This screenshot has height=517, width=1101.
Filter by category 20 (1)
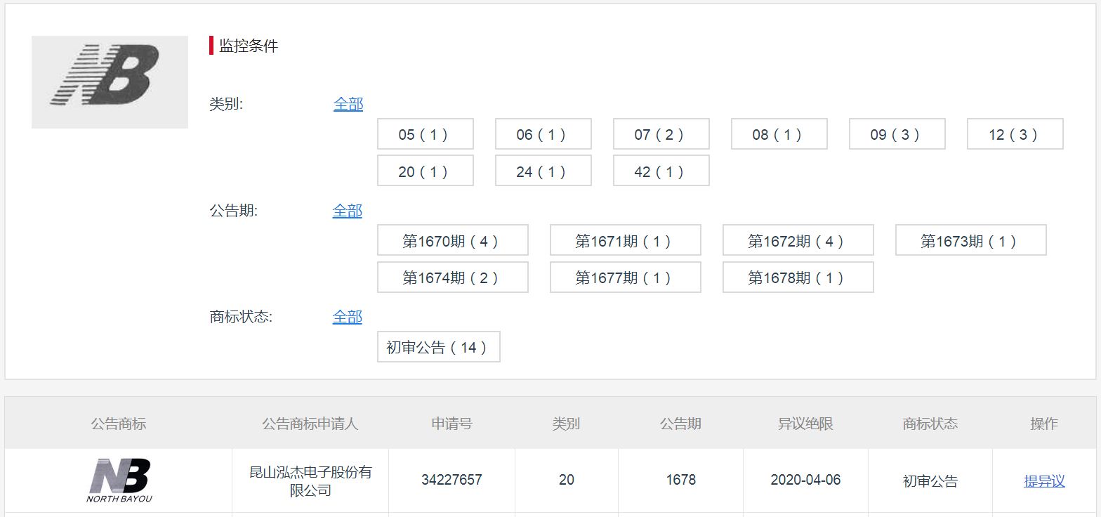click(x=426, y=171)
